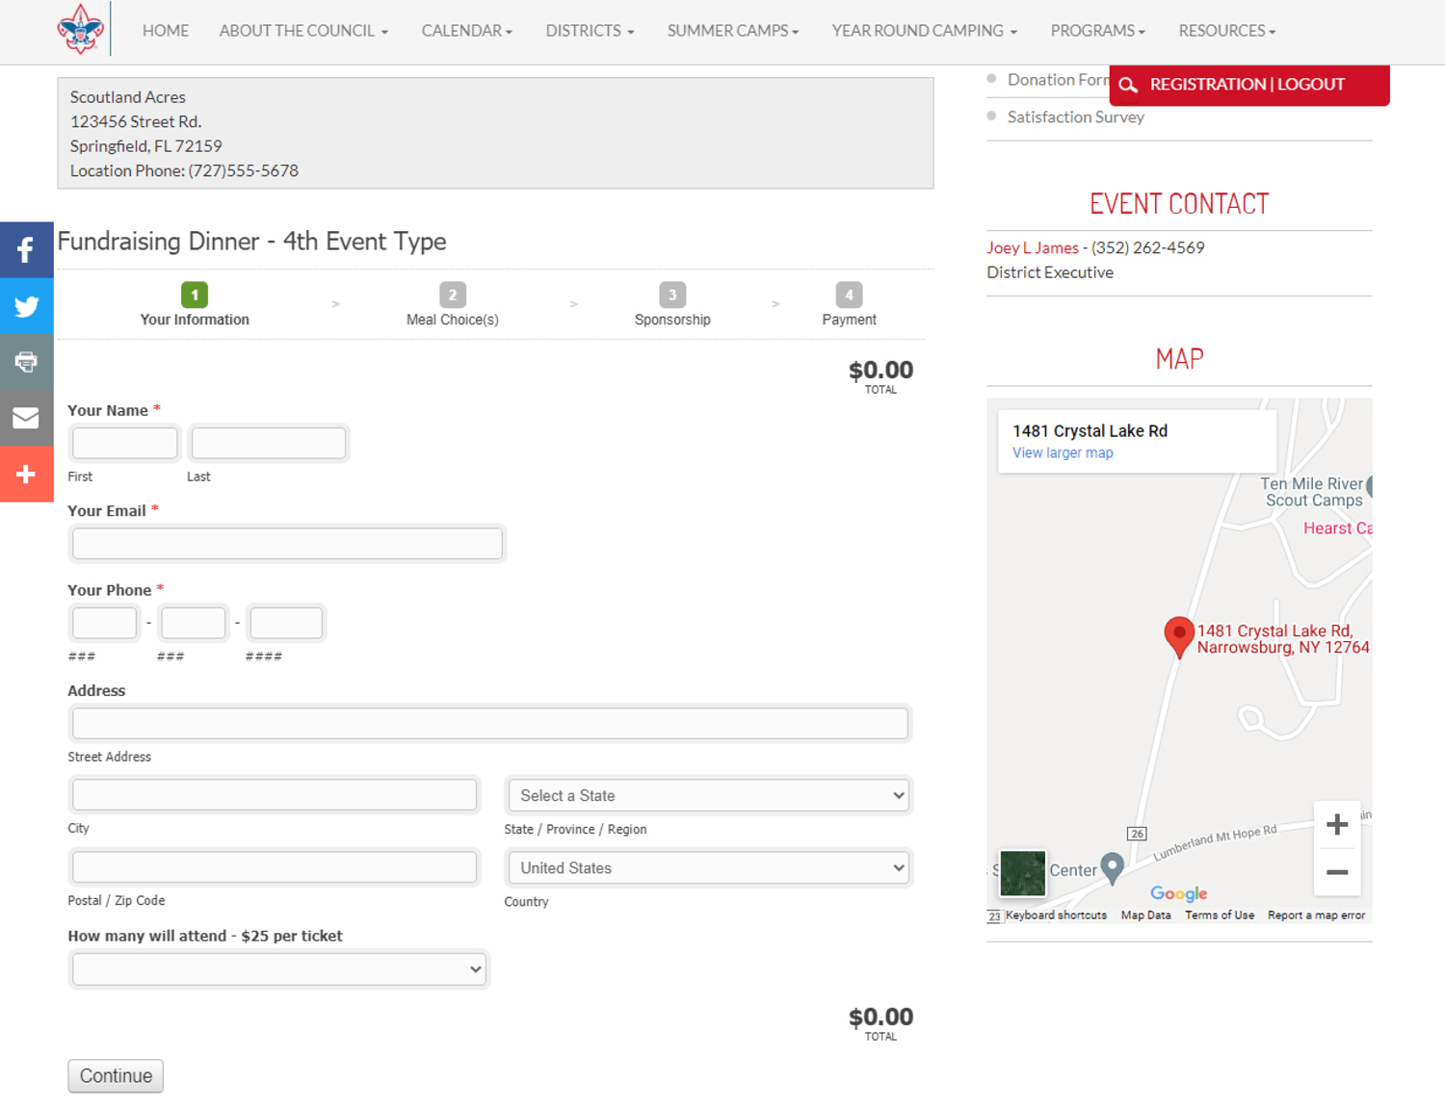Viewport: 1445px width, 1107px height.
Task: Open the View larger map link
Action: 1063,452
